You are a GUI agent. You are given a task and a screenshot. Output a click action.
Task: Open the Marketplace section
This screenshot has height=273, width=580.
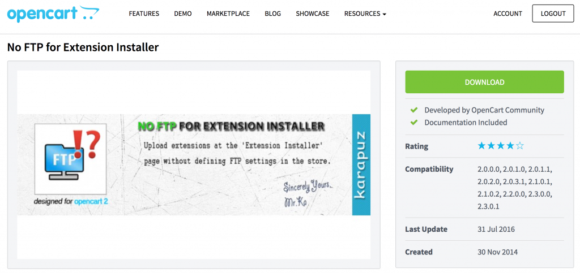pyautogui.click(x=228, y=14)
